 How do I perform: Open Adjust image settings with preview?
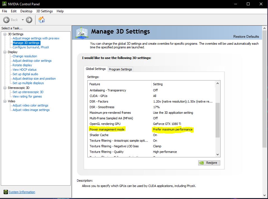[x=36, y=38]
